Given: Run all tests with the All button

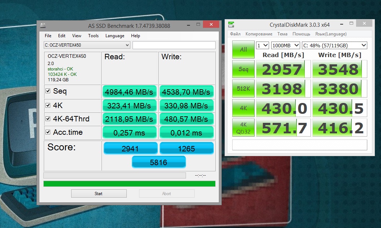Looking at the screenshot, I should click(243, 50).
